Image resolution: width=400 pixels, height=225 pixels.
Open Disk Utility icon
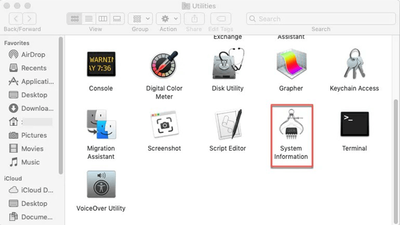[x=228, y=63]
